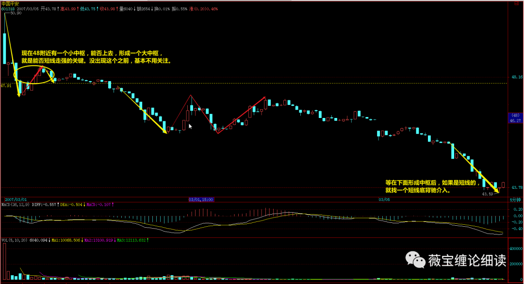This screenshot has width=524, height=284.
Task: Click the change value 涨(0.20)0.46%
Action: point(203,9)
